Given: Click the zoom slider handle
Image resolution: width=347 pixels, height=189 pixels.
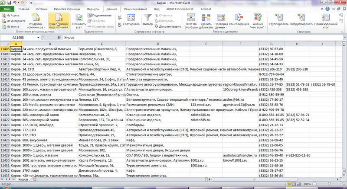Looking at the screenshot, I should tap(329, 184).
